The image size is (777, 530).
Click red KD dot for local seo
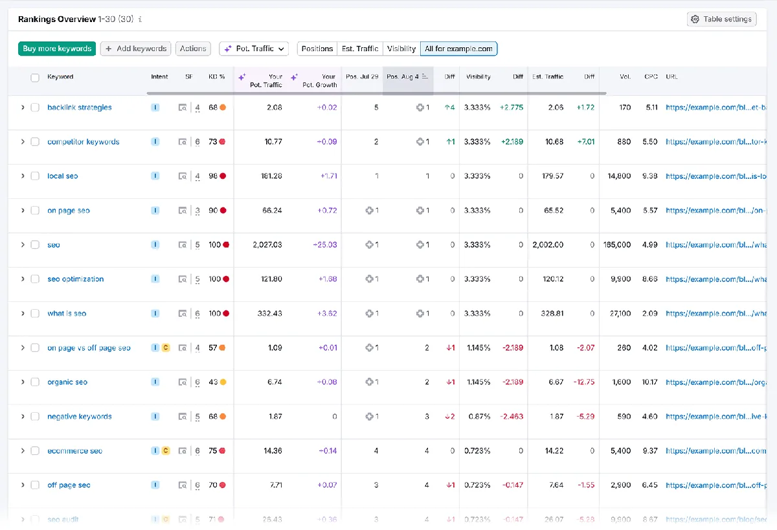(x=223, y=176)
